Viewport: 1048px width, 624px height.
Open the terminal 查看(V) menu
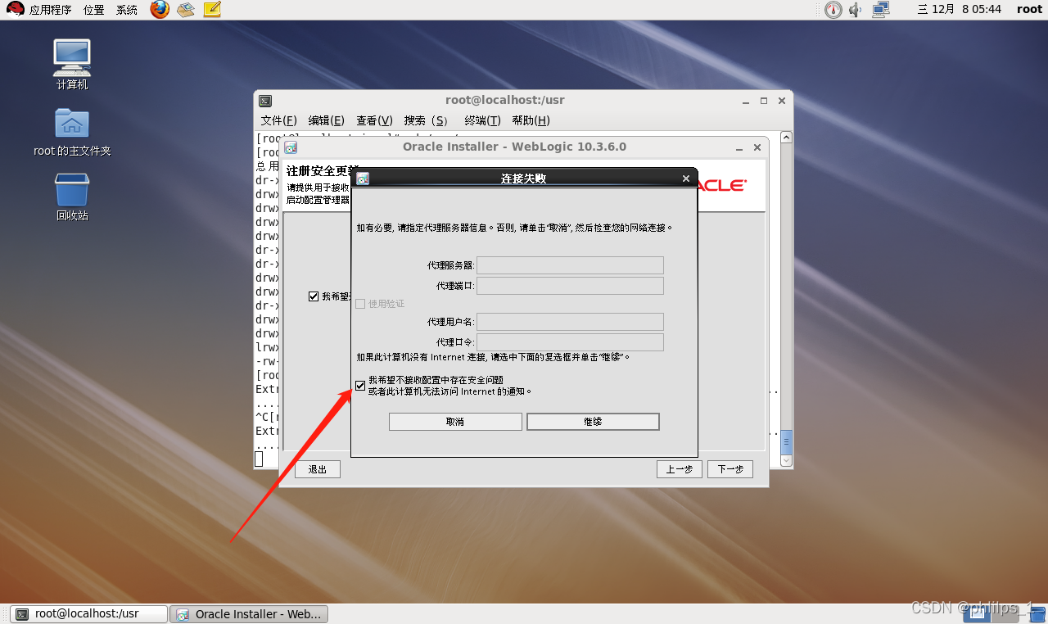click(374, 120)
